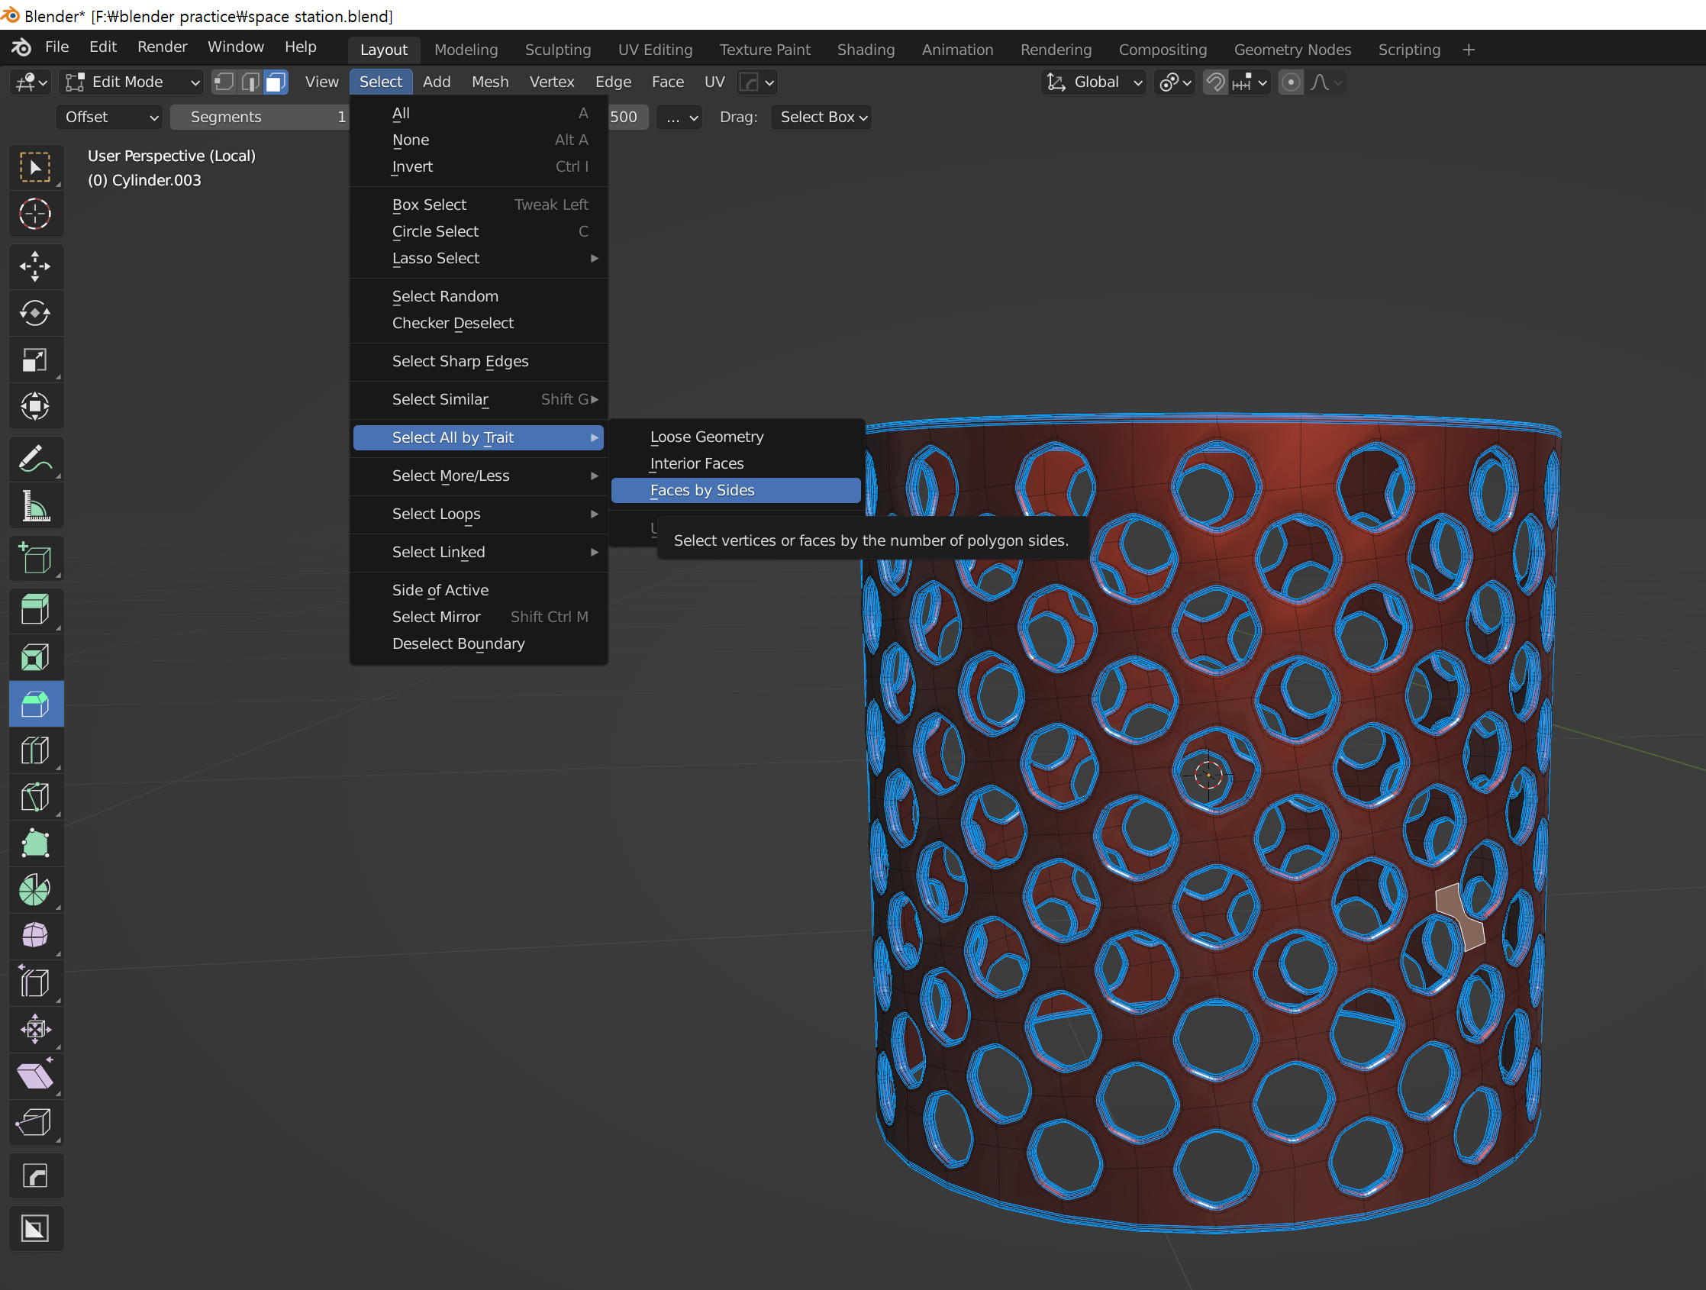Select the Knife tool
The height and width of the screenshot is (1290, 1706).
(34, 796)
